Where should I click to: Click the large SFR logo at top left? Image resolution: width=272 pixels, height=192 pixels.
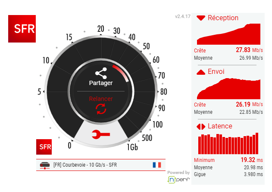[22, 29]
